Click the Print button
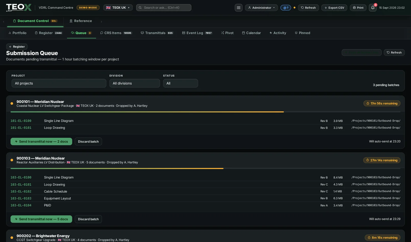Viewport: 411px width, 242px height. 358,8
